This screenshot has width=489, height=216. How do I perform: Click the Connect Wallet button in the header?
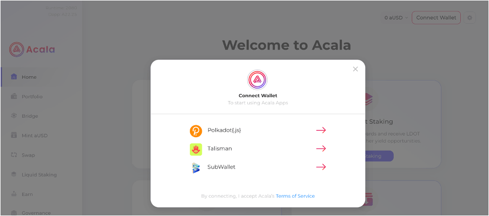436,18
